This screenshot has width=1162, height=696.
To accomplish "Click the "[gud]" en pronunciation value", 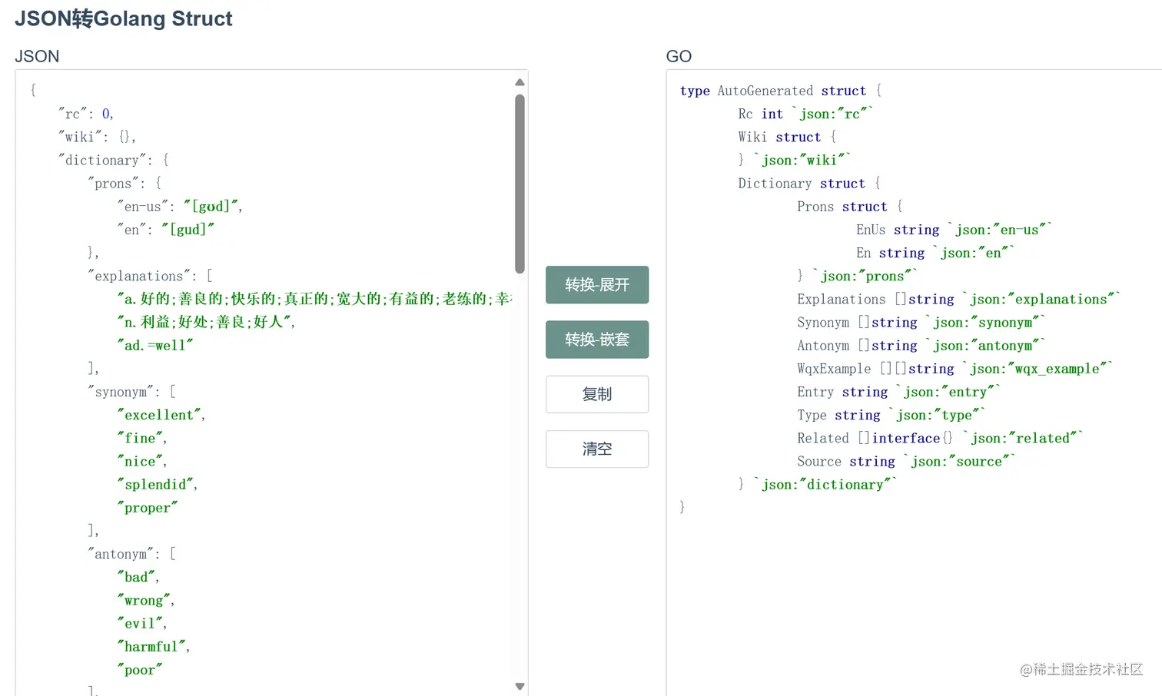I will 188,229.
